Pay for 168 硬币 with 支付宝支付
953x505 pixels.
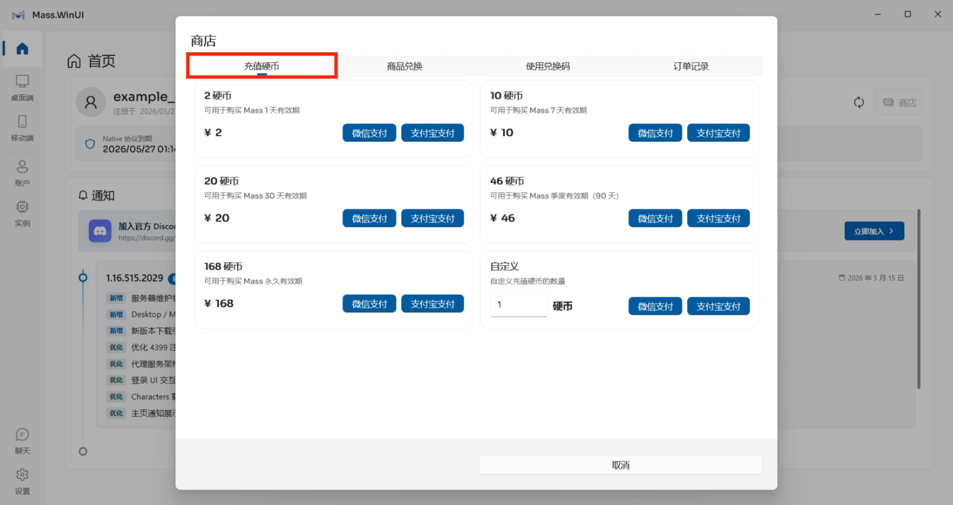tap(432, 304)
